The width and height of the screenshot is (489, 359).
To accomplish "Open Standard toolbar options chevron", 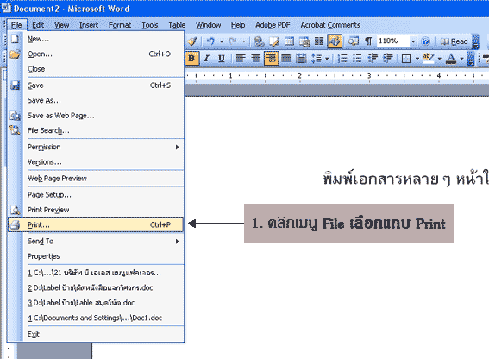I will click(x=475, y=41).
